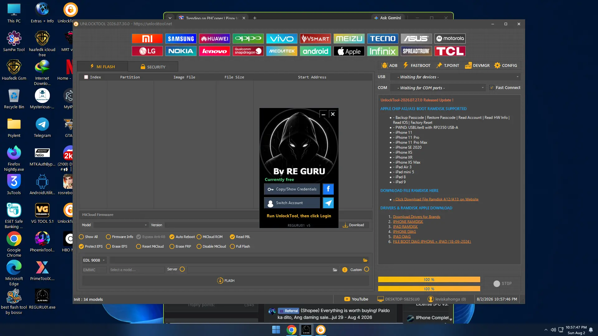
Task: Select the Vivo brand icon
Action: (282, 39)
